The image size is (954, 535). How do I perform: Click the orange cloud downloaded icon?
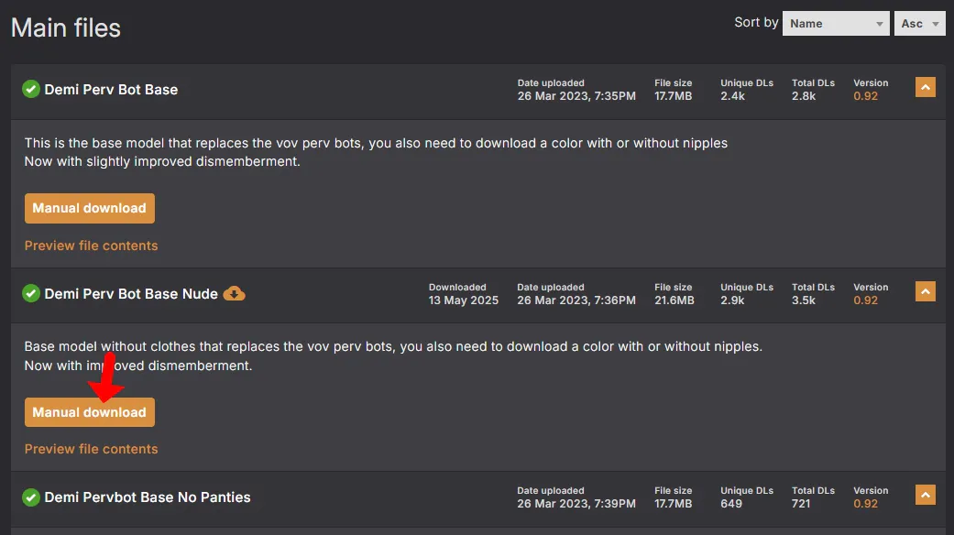235,293
